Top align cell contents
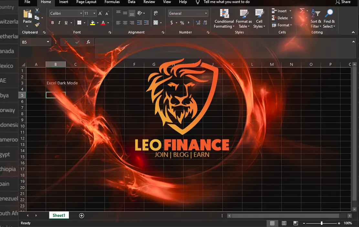This screenshot has width=359, height=227. coord(118,13)
